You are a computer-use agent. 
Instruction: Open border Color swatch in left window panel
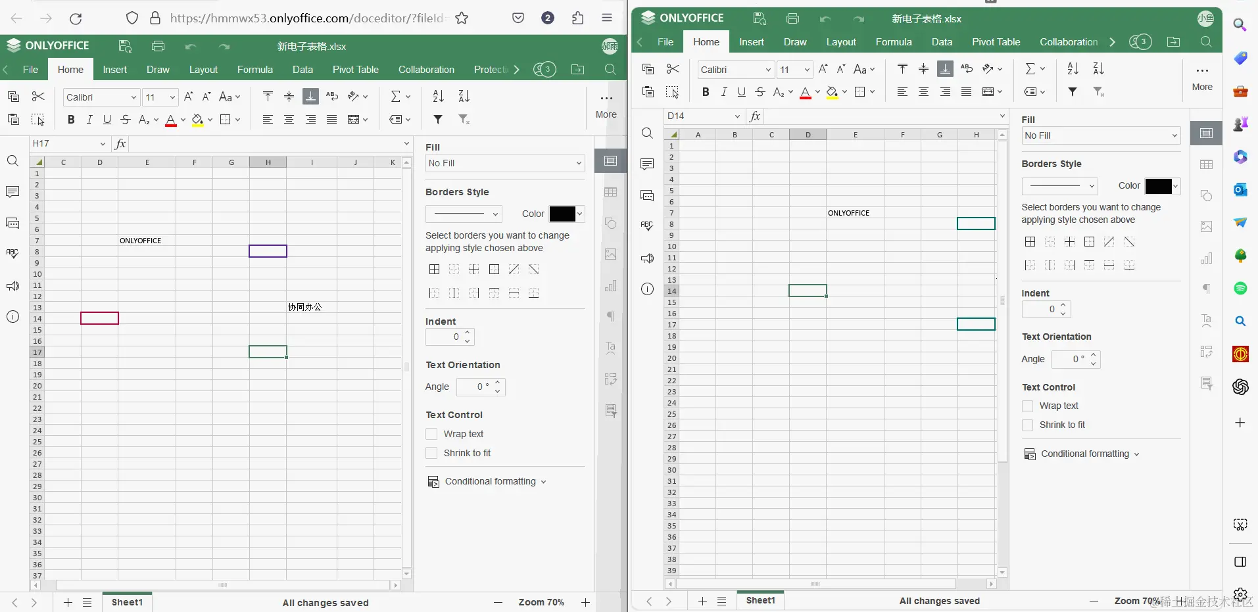coord(567,214)
